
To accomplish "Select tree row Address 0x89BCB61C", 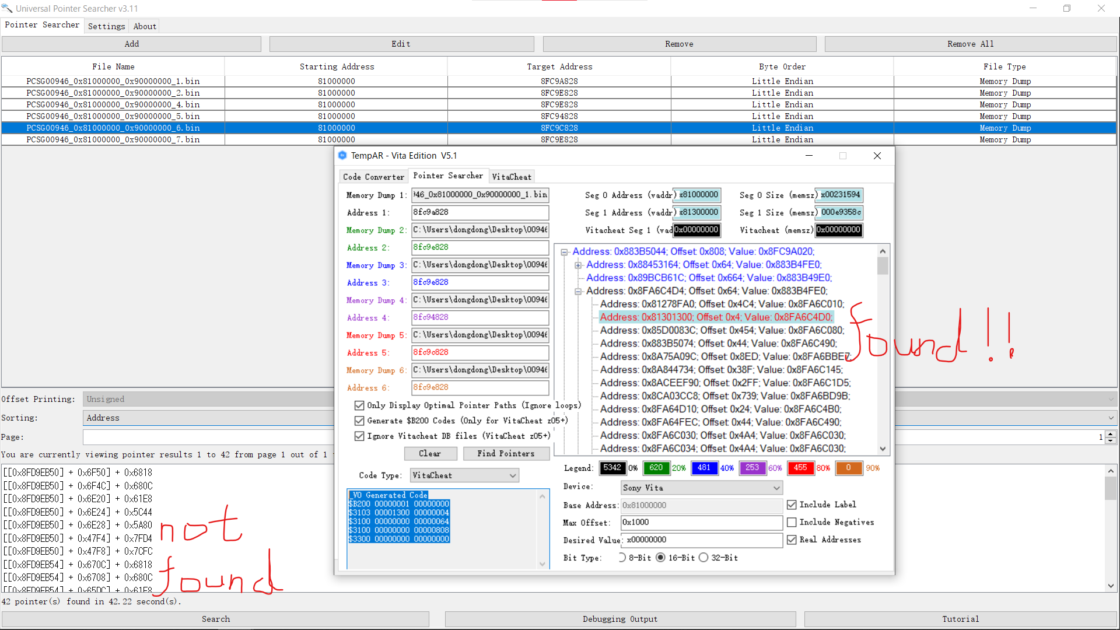I will 709,278.
